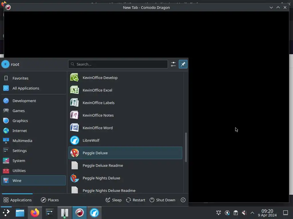Close the Comodo Dragon window
Screen dimensions: 293x219
point(285,7)
